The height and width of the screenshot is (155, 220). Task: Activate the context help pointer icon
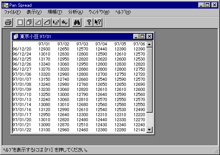point(98,22)
